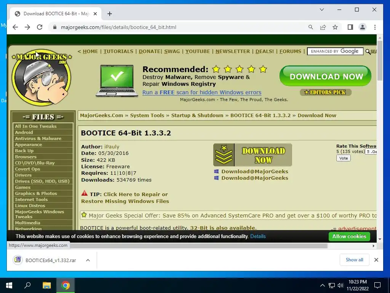Open the notification center icon
This screenshot has height=293, width=390.
(x=377, y=285)
